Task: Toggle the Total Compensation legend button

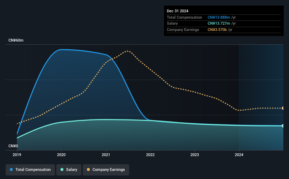Action: 30,169
